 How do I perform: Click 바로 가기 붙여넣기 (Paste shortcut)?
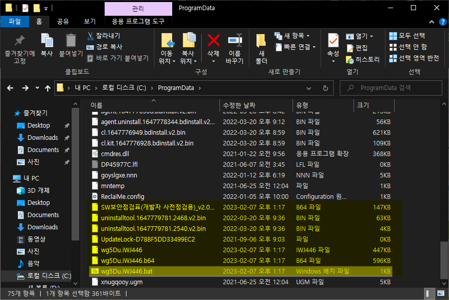(118, 58)
